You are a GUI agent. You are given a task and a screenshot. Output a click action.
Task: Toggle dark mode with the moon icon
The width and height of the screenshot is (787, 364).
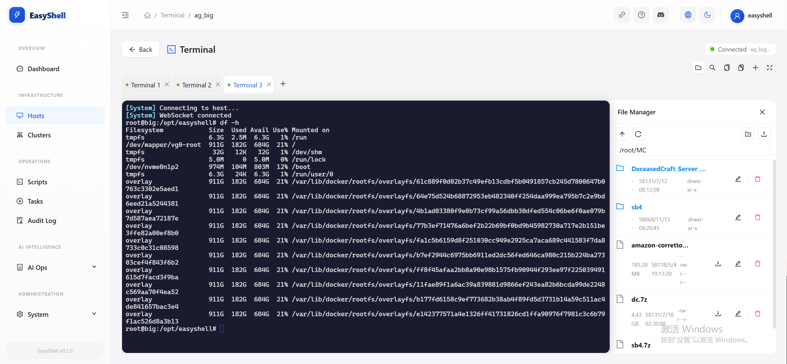point(707,14)
